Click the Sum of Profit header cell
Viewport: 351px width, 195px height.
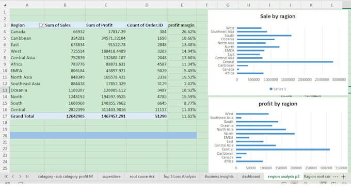click(x=106, y=25)
